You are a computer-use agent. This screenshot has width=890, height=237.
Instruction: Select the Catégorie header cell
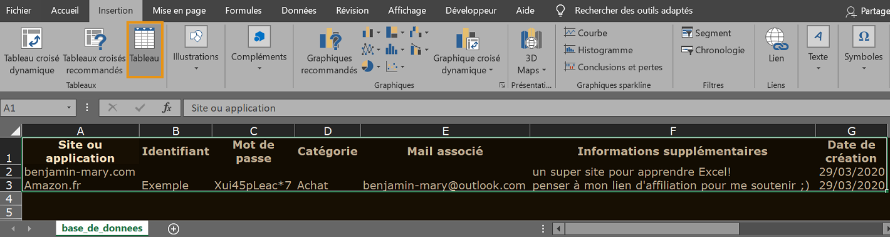tap(328, 151)
